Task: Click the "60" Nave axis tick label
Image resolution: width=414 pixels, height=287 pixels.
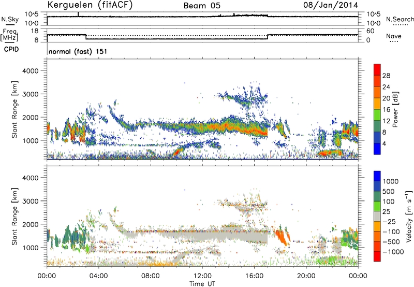Action: (x=370, y=31)
